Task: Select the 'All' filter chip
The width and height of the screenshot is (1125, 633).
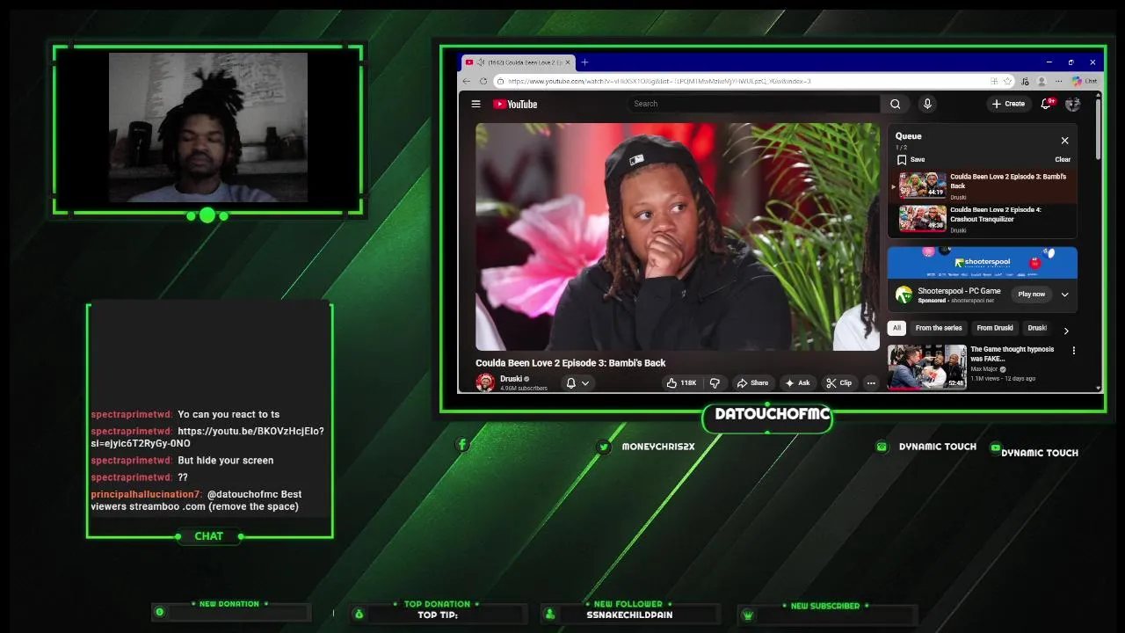Action: point(896,328)
